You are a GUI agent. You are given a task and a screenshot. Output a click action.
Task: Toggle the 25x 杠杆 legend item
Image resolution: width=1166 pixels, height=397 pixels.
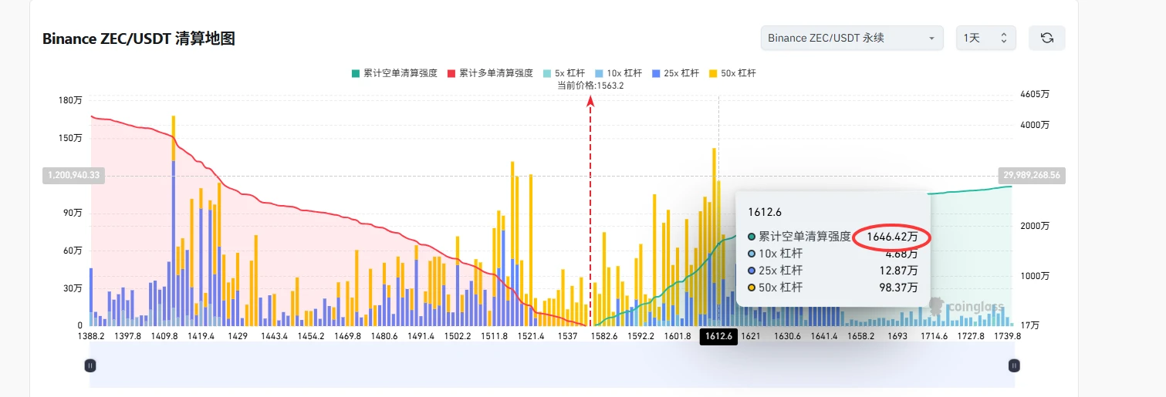pyautogui.click(x=676, y=73)
